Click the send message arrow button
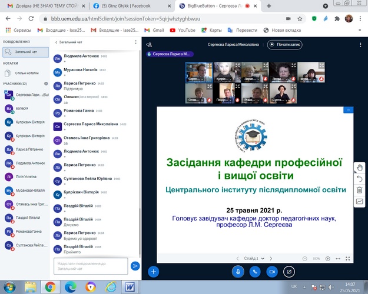 (x=135, y=266)
